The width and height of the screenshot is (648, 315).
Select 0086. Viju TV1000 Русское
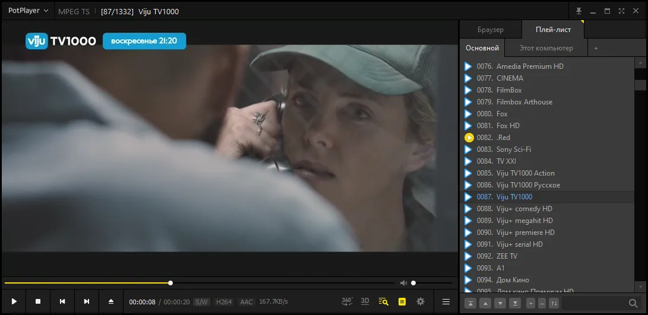click(547, 185)
